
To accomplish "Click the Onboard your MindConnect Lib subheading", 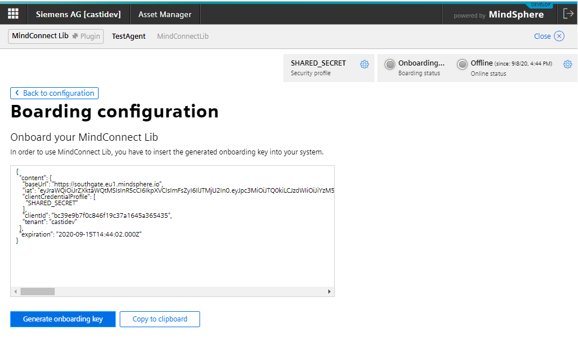I will (x=84, y=137).
